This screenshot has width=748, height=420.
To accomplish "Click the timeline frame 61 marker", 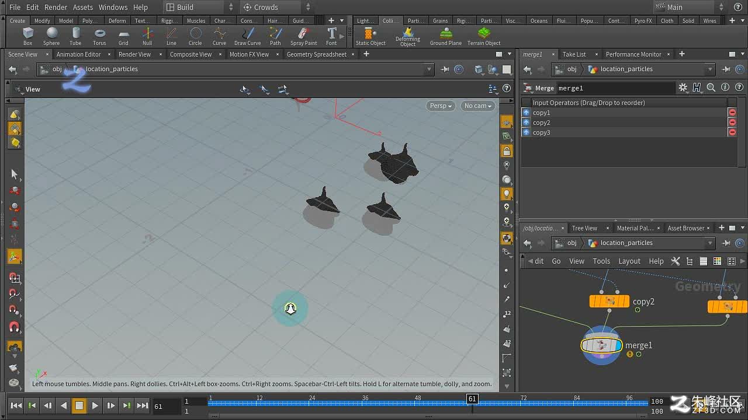I will [472, 398].
